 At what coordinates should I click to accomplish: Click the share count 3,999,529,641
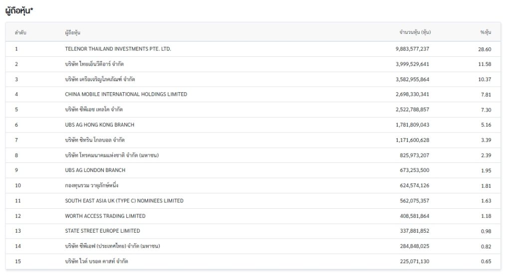pos(412,64)
